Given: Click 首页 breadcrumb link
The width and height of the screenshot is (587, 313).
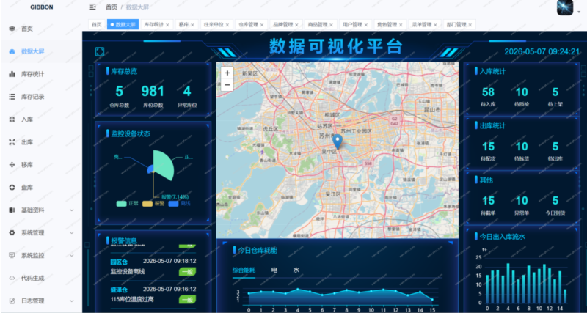Looking at the screenshot, I should point(112,7).
